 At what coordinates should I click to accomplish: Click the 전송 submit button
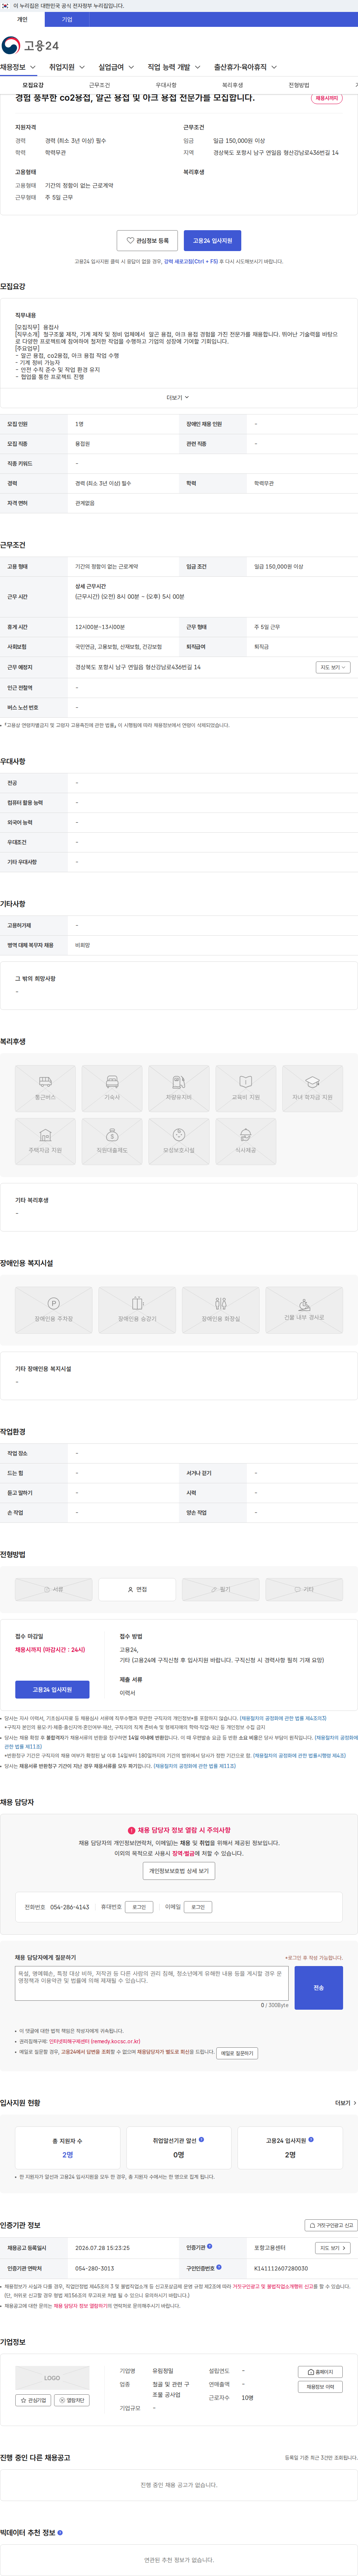pos(318,1988)
